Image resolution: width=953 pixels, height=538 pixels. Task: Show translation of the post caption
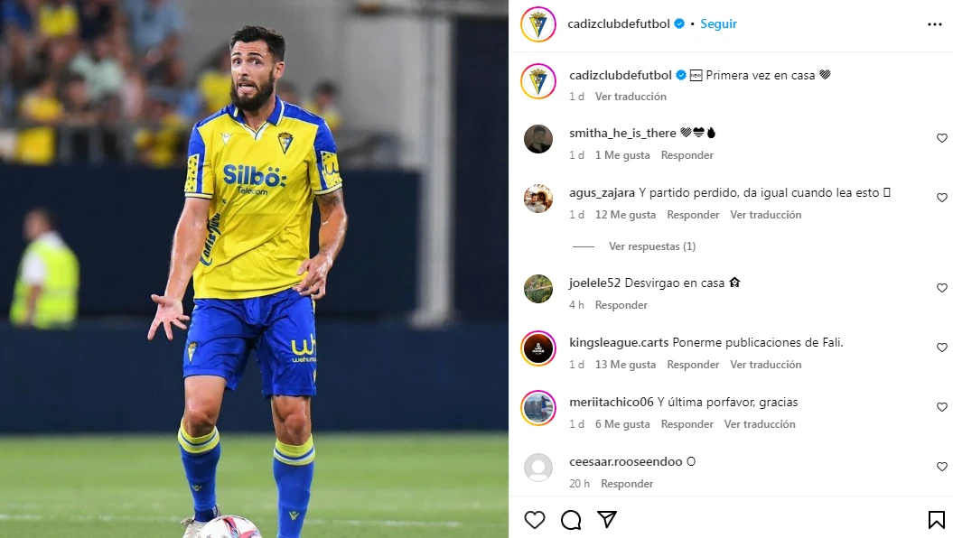631,96
